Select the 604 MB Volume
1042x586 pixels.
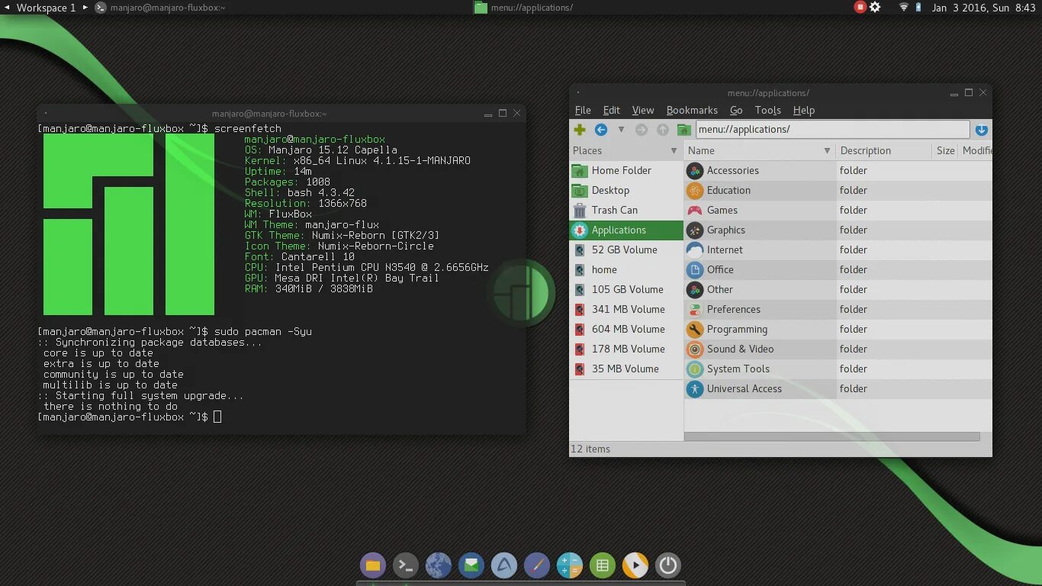626,329
